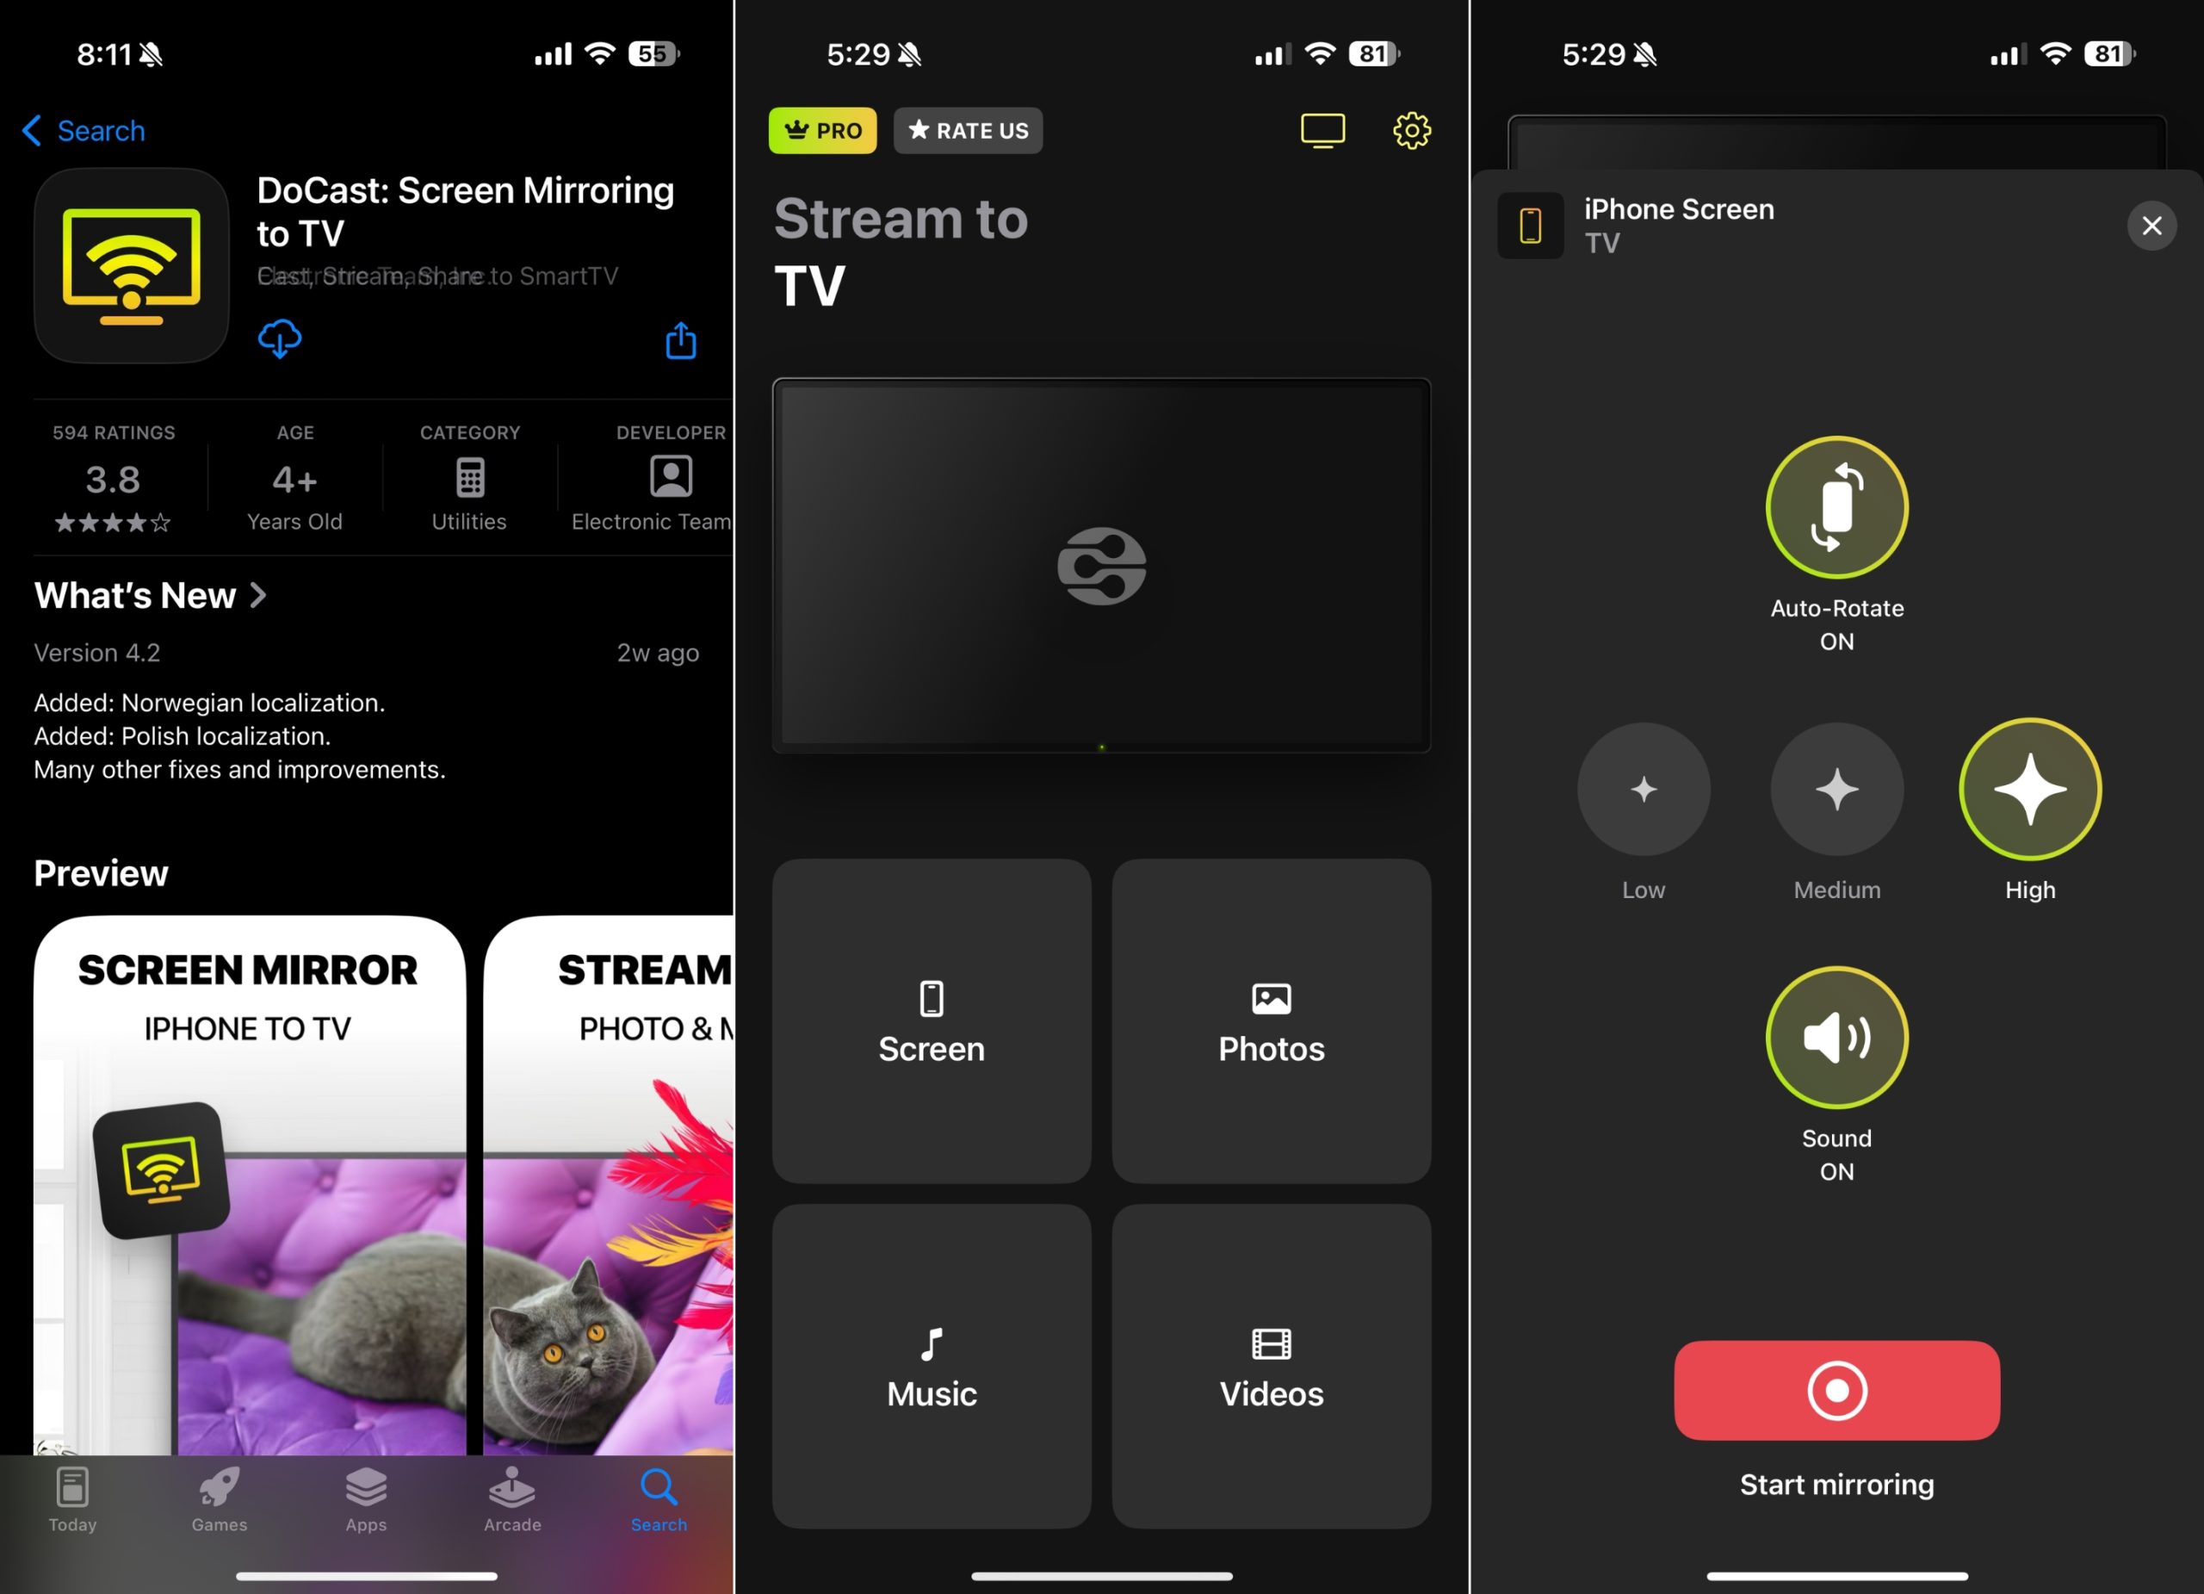2204x1594 pixels.
Task: Tap the settings gear icon
Action: click(1414, 130)
